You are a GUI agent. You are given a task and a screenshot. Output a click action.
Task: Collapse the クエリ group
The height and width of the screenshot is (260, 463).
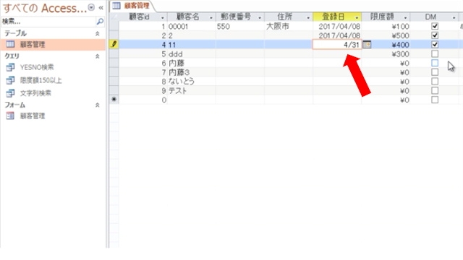(x=97, y=56)
